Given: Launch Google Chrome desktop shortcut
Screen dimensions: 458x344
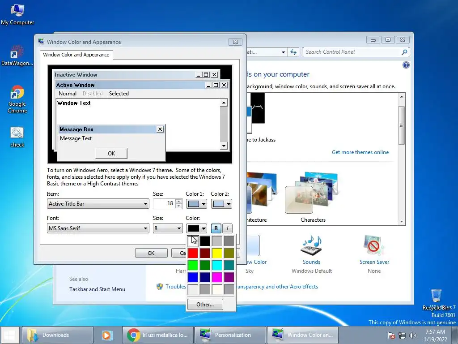Looking at the screenshot, I should point(17,99).
